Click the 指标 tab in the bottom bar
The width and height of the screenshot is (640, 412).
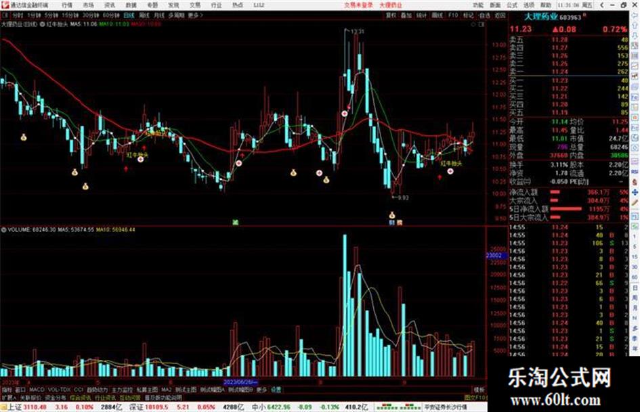(x=7, y=390)
